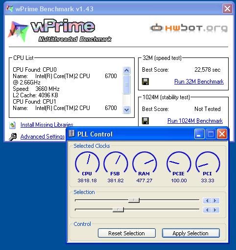Close the wPrime Benchmark window

pyautogui.click(x=227, y=8)
